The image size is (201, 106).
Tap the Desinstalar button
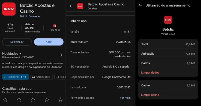[x=17, y=42]
